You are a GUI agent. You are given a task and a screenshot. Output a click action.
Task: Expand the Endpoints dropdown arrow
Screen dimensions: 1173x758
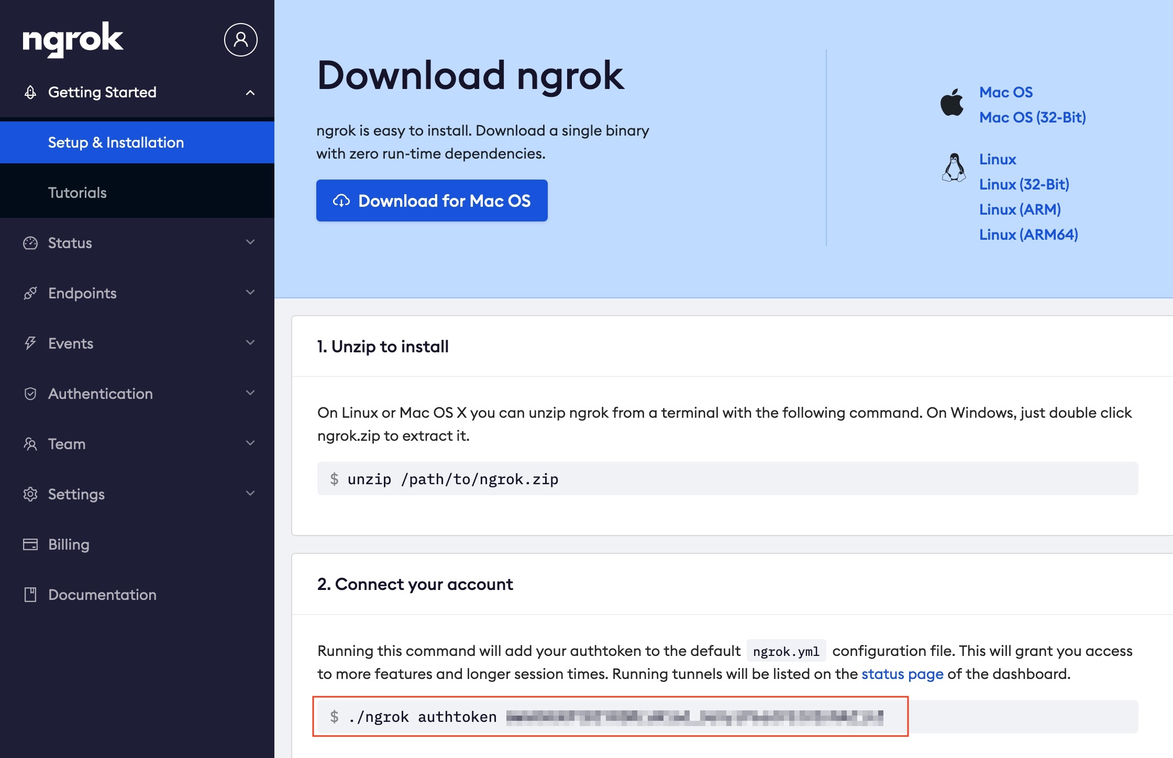(250, 293)
